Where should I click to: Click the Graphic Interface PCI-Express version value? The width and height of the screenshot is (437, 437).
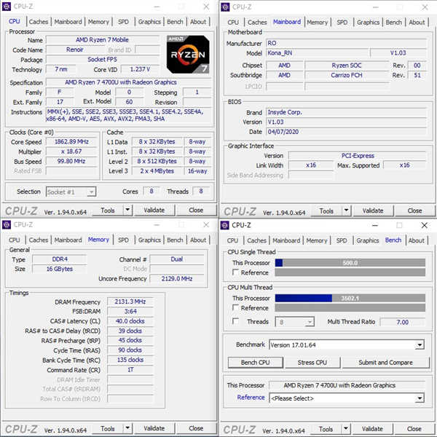(358, 156)
